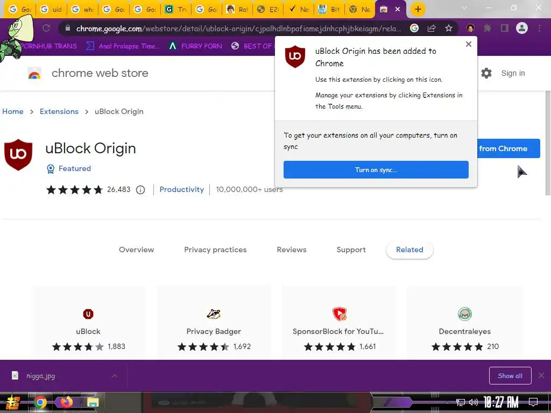Click the page vertical scrollbar
The image size is (551, 413).
click(548, 143)
